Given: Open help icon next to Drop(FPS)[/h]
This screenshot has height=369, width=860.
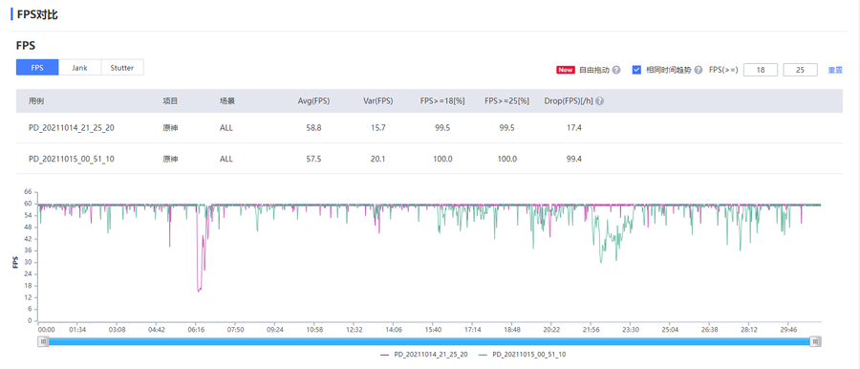Looking at the screenshot, I should click(599, 101).
